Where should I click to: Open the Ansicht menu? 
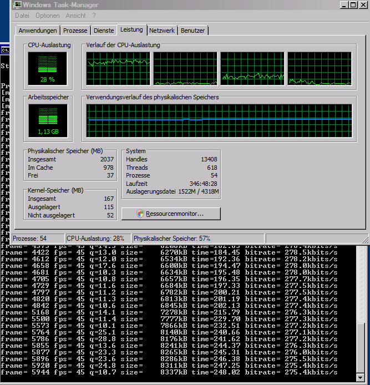76,16
